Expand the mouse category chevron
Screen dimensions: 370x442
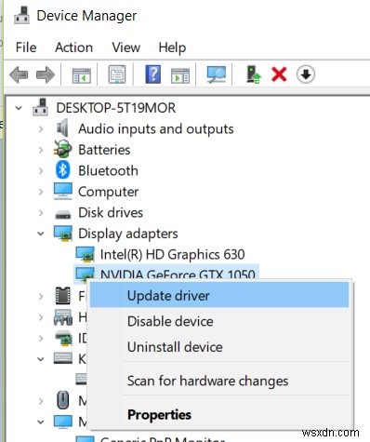pyautogui.click(x=41, y=401)
